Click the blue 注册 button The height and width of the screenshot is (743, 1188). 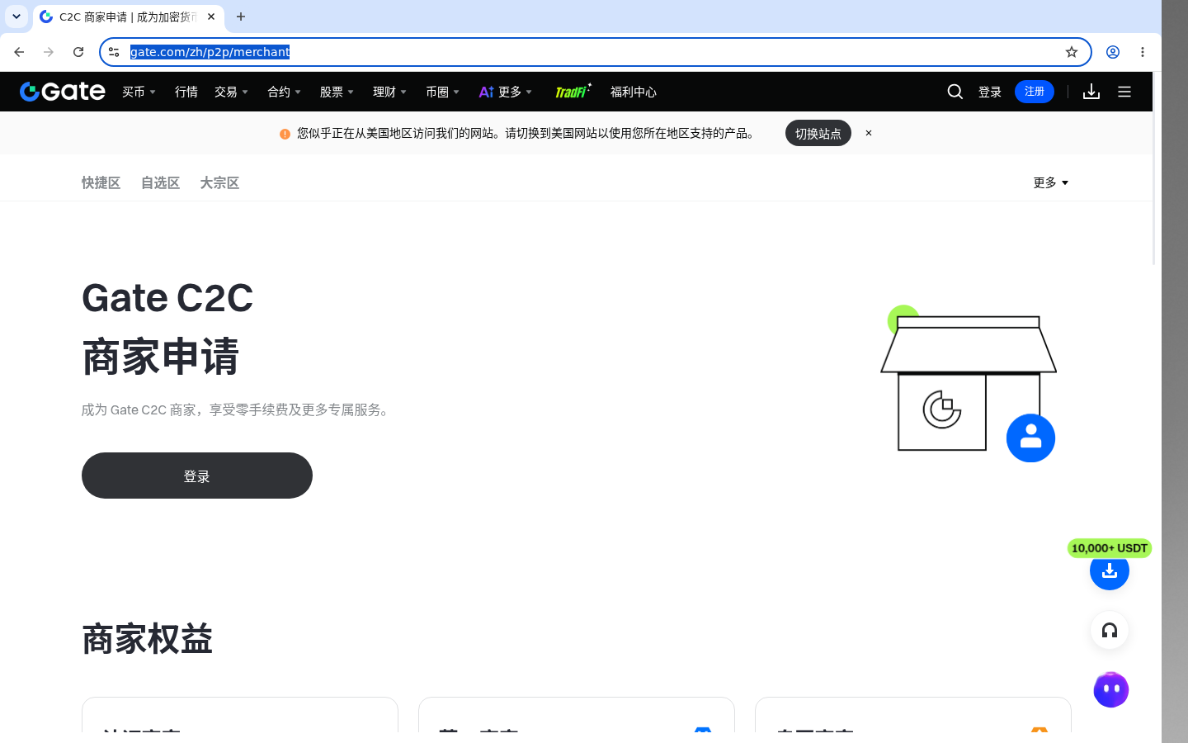[1035, 92]
